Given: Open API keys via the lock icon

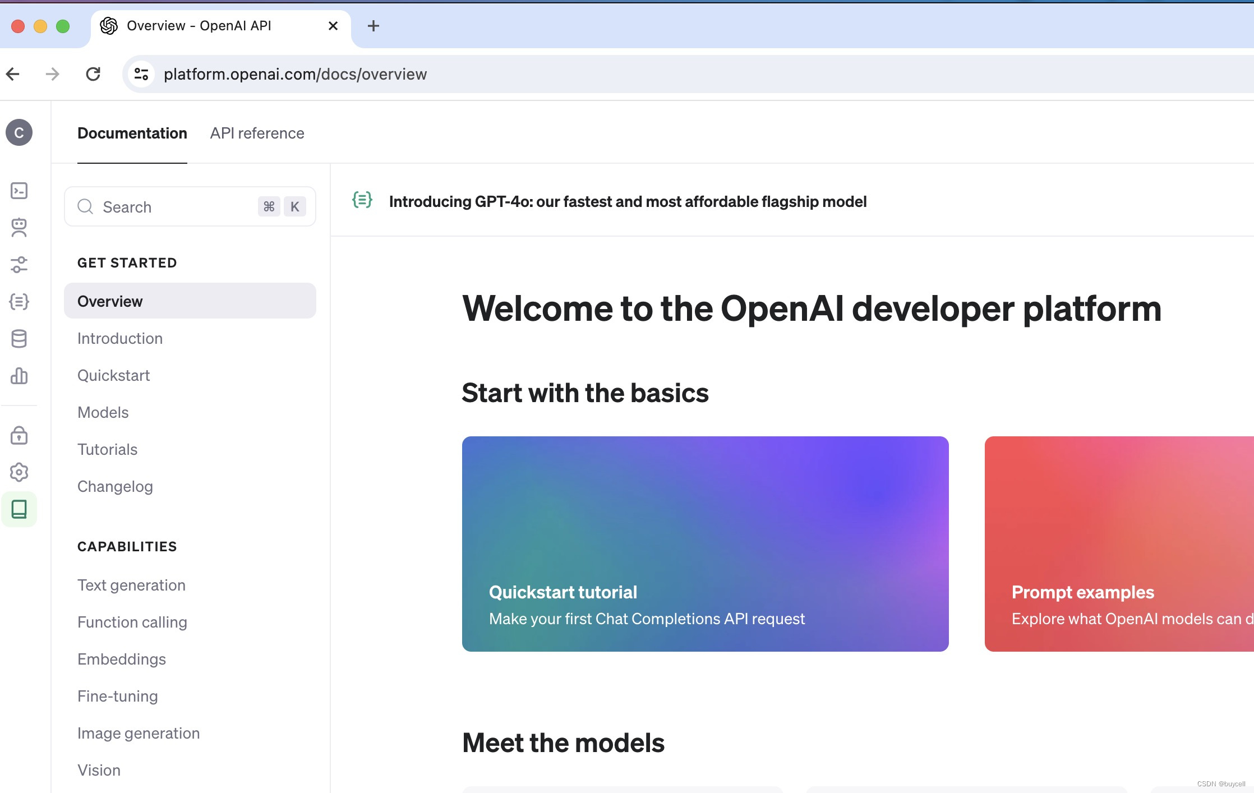Looking at the screenshot, I should 19,435.
